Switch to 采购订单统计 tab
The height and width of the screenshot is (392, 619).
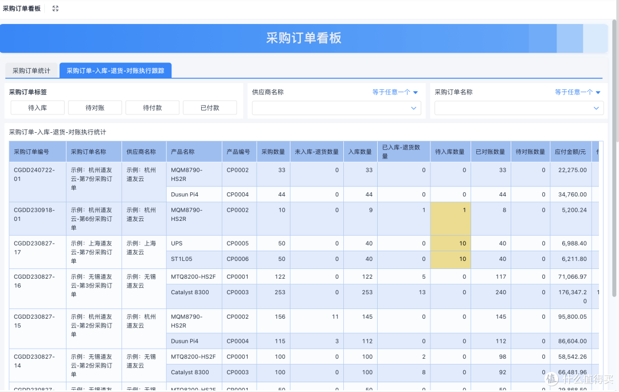[32, 70]
